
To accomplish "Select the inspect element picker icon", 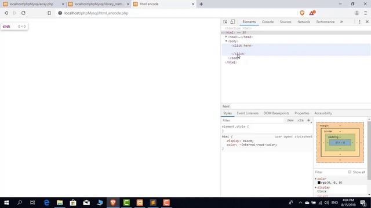I will 225,22.
